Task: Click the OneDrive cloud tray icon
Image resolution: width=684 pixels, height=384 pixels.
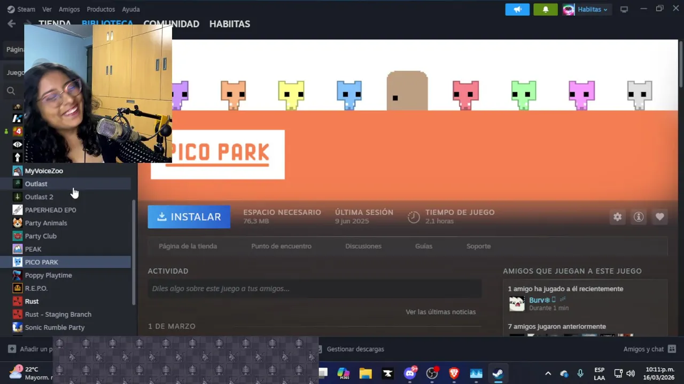Action: (564, 373)
